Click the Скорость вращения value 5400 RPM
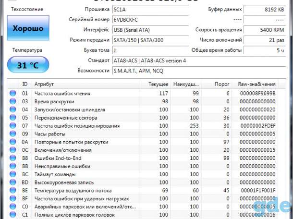 pos(265,30)
